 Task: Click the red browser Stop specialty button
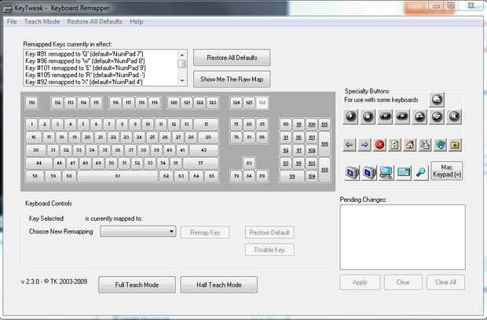tap(380, 145)
